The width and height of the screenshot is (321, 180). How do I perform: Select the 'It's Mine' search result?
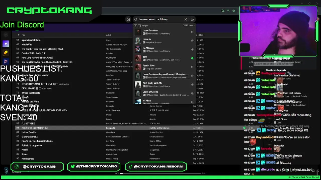point(164,101)
